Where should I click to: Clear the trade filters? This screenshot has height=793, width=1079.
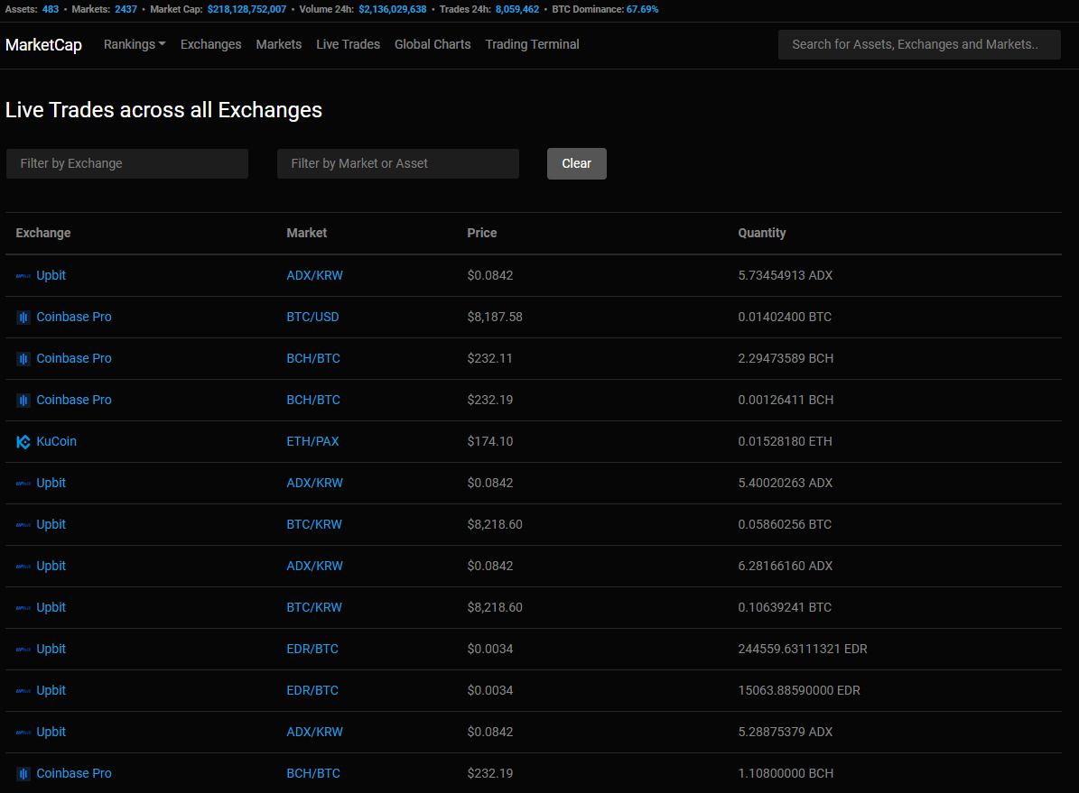[x=577, y=163]
